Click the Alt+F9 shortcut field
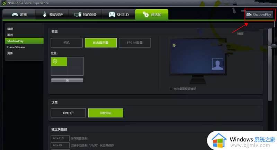The image size is (277, 150). pyautogui.click(x=60, y=145)
